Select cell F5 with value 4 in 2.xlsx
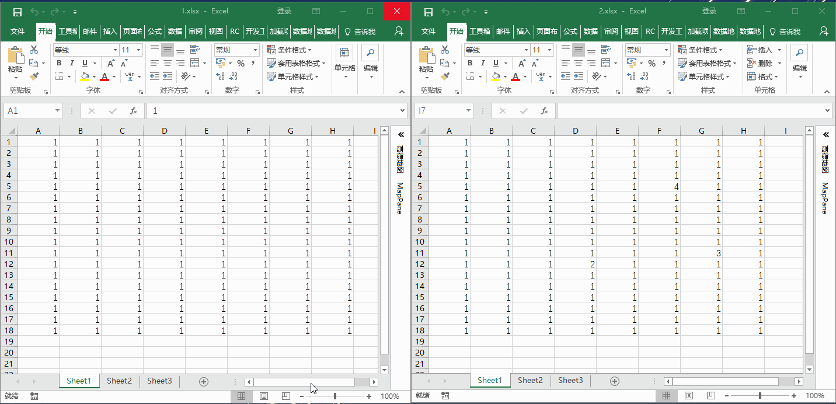This screenshot has width=836, height=404. pos(659,186)
